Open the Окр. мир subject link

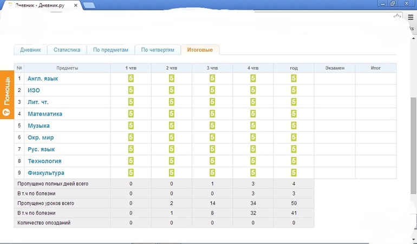coord(41,137)
